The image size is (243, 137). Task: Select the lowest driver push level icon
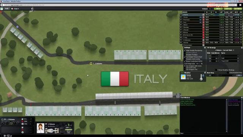(x=3, y=123)
